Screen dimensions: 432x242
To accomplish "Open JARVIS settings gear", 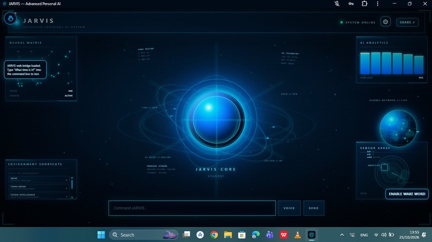I will 385,22.
